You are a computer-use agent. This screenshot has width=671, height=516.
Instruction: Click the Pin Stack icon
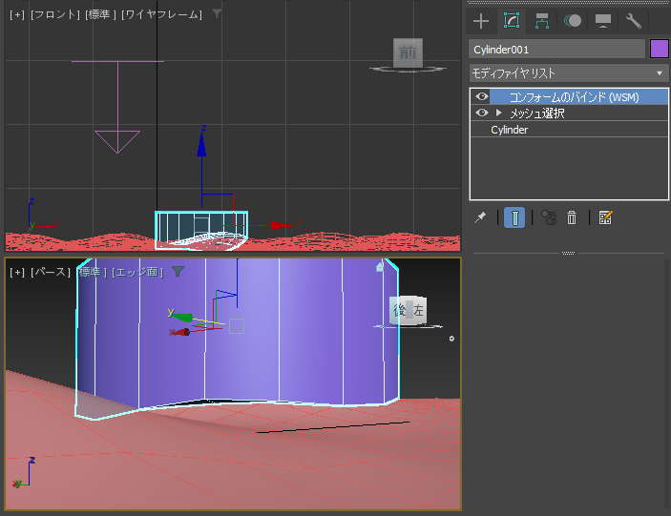click(x=480, y=217)
